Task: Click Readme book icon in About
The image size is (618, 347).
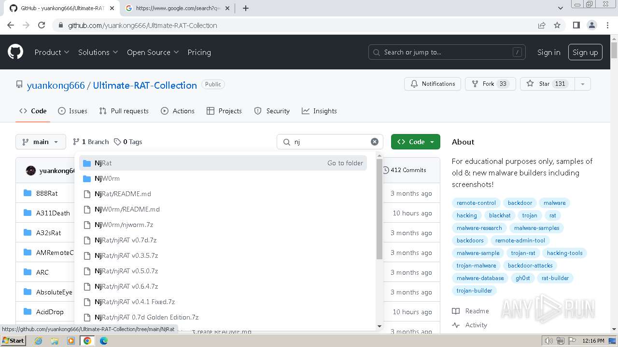Action: [456, 311]
